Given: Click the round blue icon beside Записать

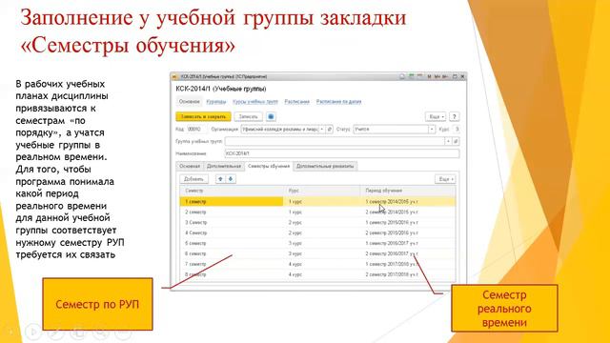Looking at the screenshot, I should (271, 116).
